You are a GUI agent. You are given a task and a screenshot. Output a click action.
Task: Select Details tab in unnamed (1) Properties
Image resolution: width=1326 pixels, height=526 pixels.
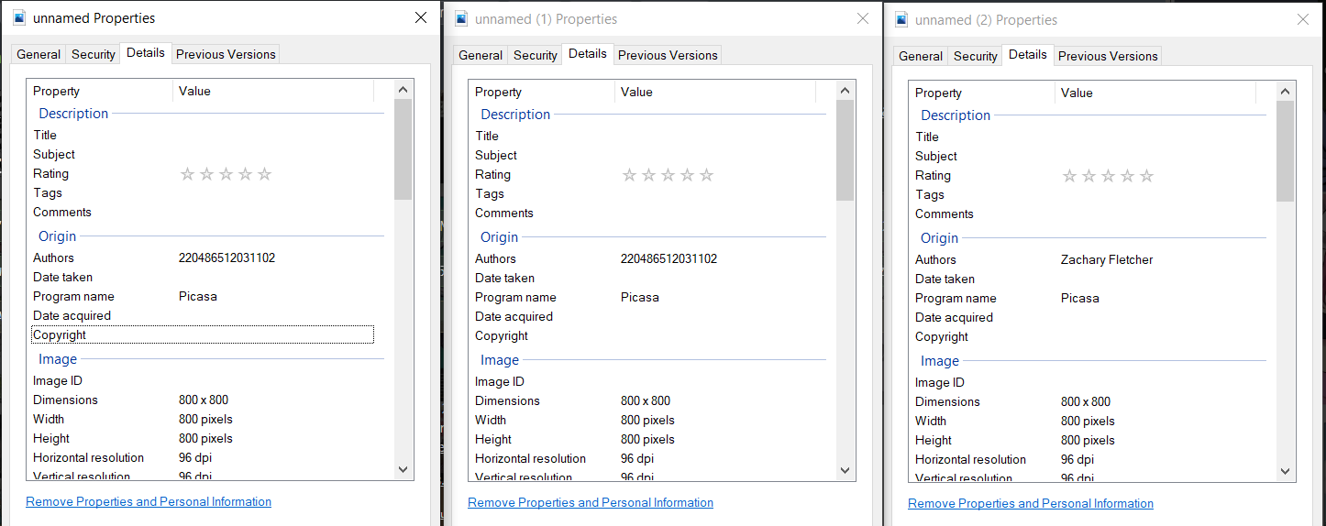[588, 53]
